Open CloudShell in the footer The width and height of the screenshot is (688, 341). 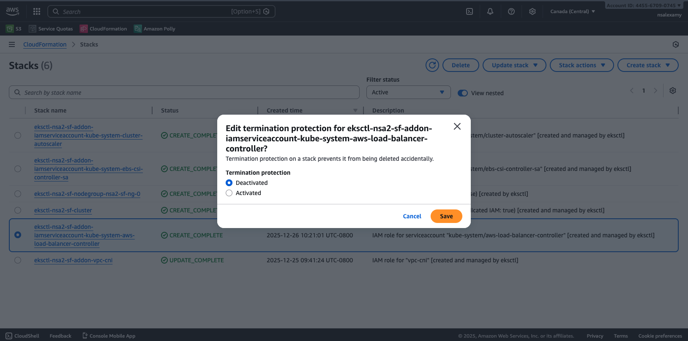(23, 336)
